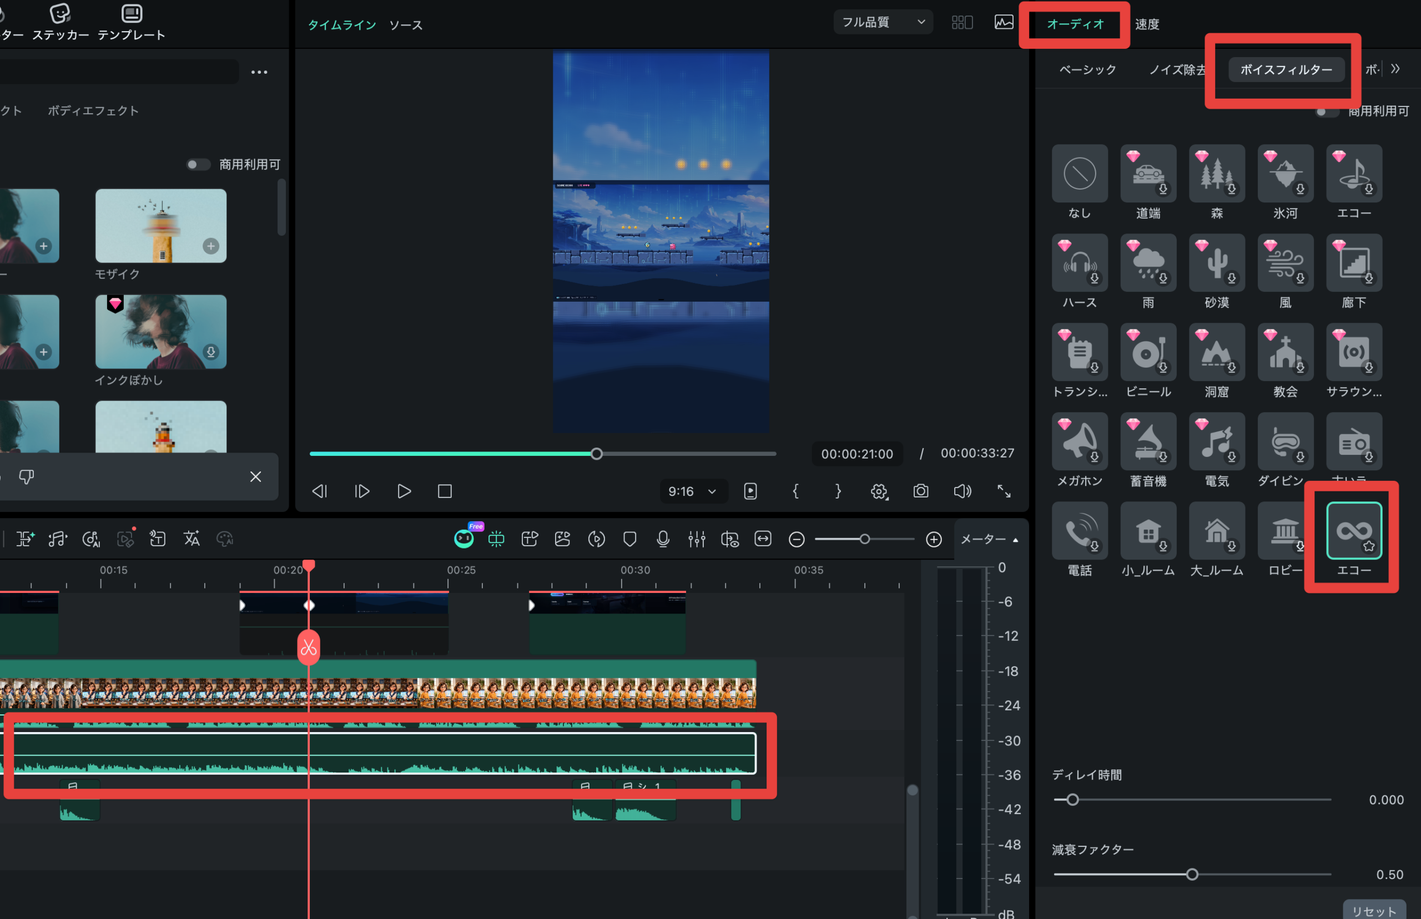The width and height of the screenshot is (1421, 919).
Task: Apply the 廊下 hallway voice filter
Action: tap(1353, 262)
